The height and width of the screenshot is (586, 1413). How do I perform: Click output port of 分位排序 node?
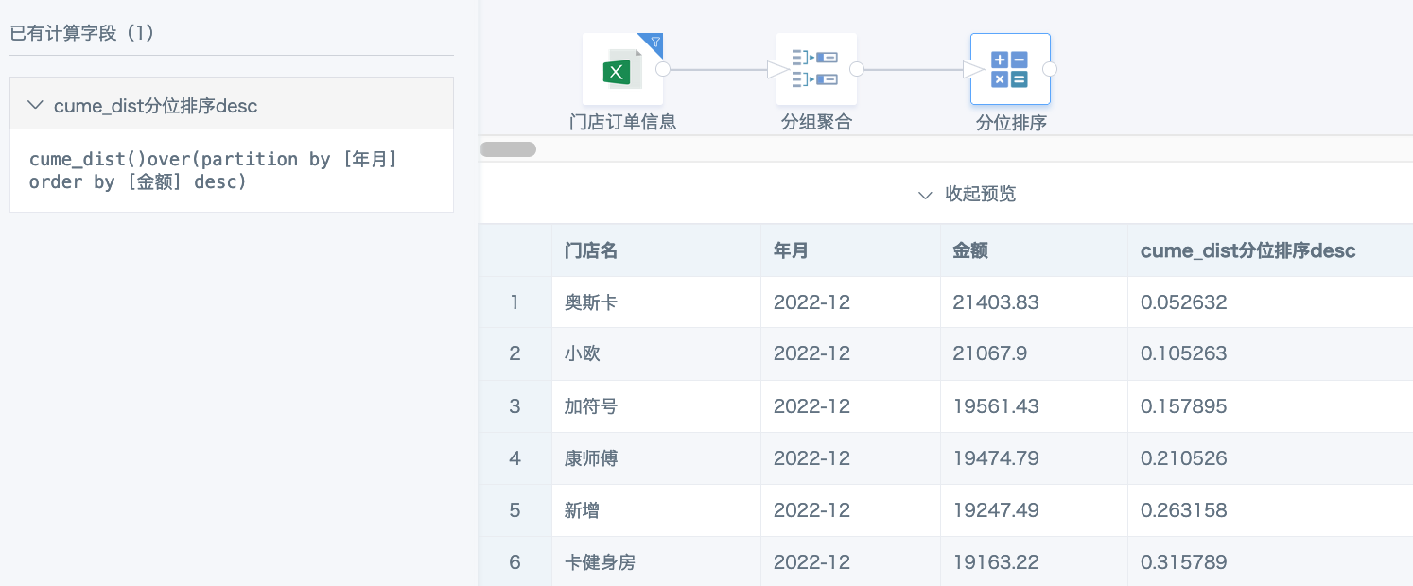pos(1050,69)
